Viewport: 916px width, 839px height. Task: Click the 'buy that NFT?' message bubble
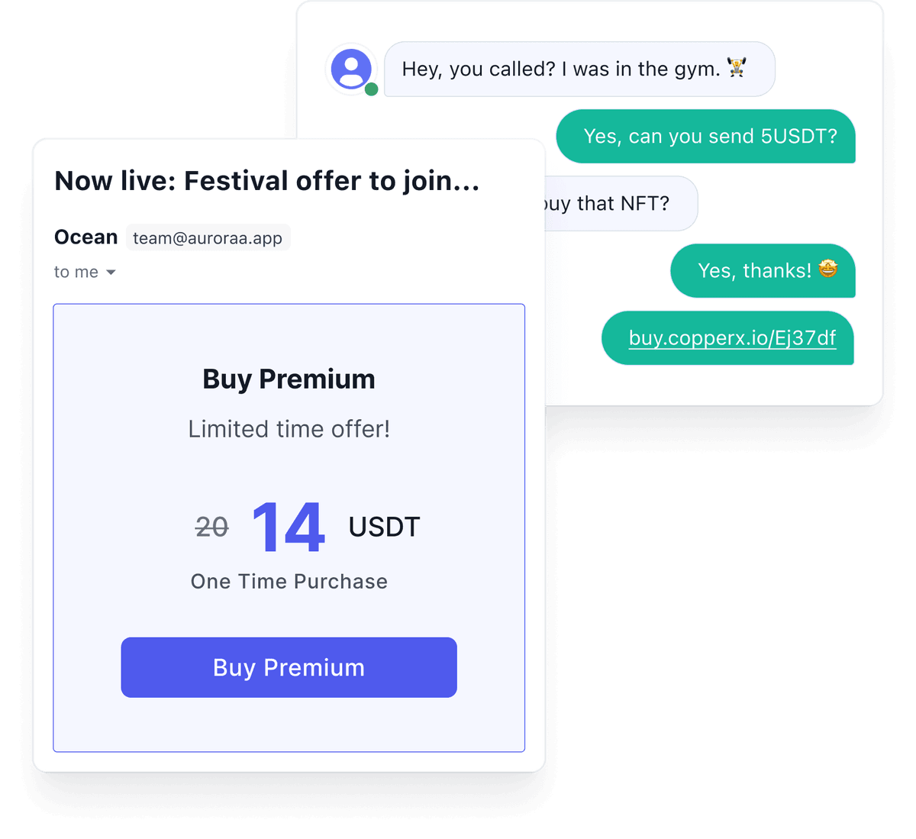(621, 204)
